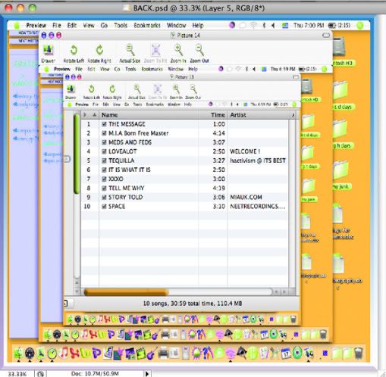The height and width of the screenshot is (377, 386).
Task: Click the battery indicator showing (2:15) at the top
Action: [339, 25]
